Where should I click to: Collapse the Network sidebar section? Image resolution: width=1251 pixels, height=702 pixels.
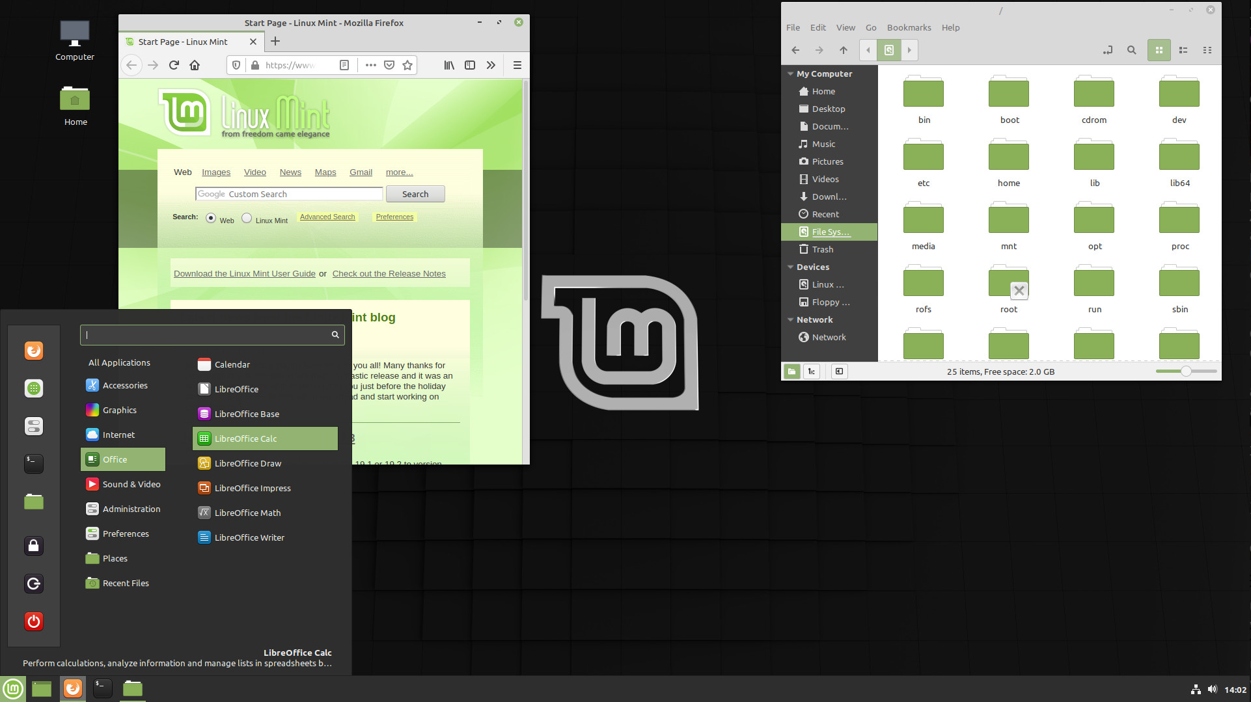(x=790, y=320)
